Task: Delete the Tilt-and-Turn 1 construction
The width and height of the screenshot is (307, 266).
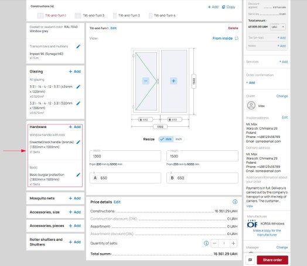Action: point(233,28)
